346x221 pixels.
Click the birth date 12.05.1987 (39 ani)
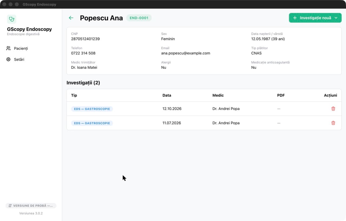[x=268, y=39]
